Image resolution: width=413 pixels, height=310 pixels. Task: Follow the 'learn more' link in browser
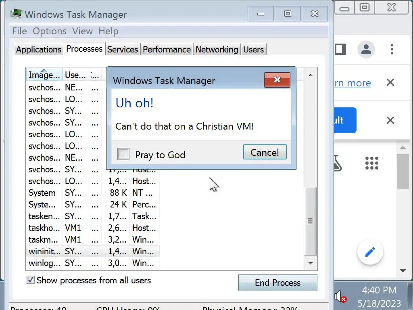353,83
